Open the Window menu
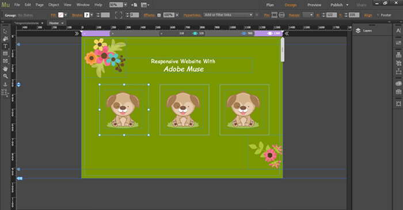This screenshot has height=210, width=403. (x=83, y=5)
